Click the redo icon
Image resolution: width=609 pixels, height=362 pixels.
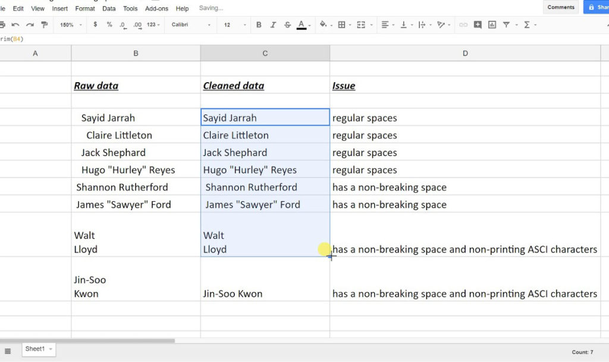coord(30,25)
